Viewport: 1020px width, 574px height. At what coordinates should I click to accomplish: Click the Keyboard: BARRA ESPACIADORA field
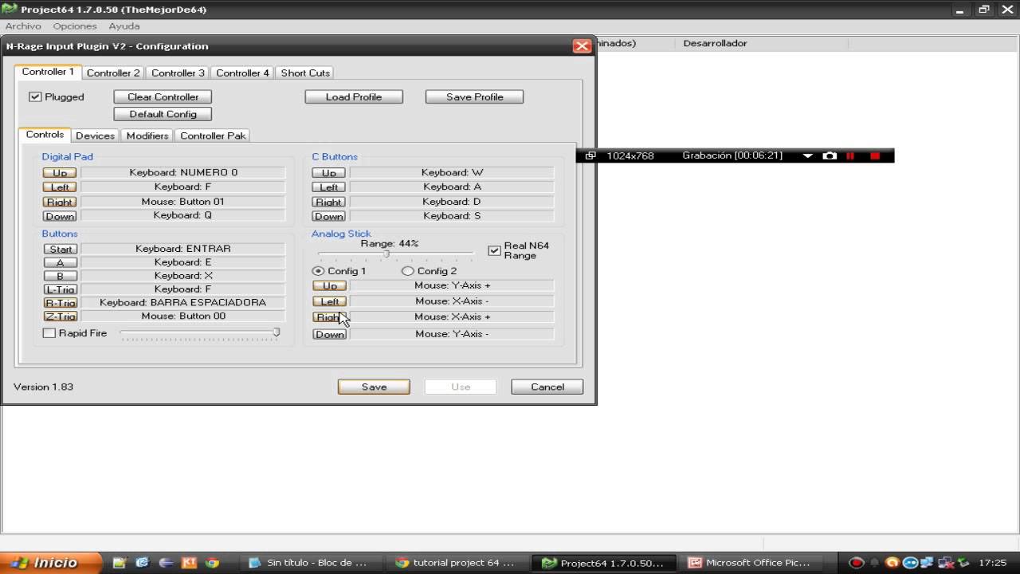[x=182, y=302]
